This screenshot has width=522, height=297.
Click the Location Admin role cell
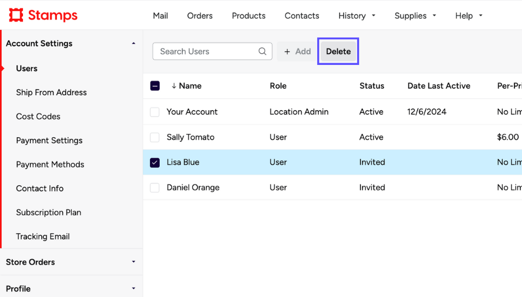(x=299, y=112)
